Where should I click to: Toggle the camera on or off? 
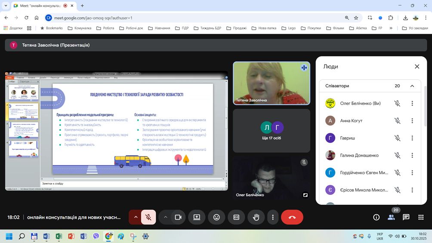(x=178, y=217)
